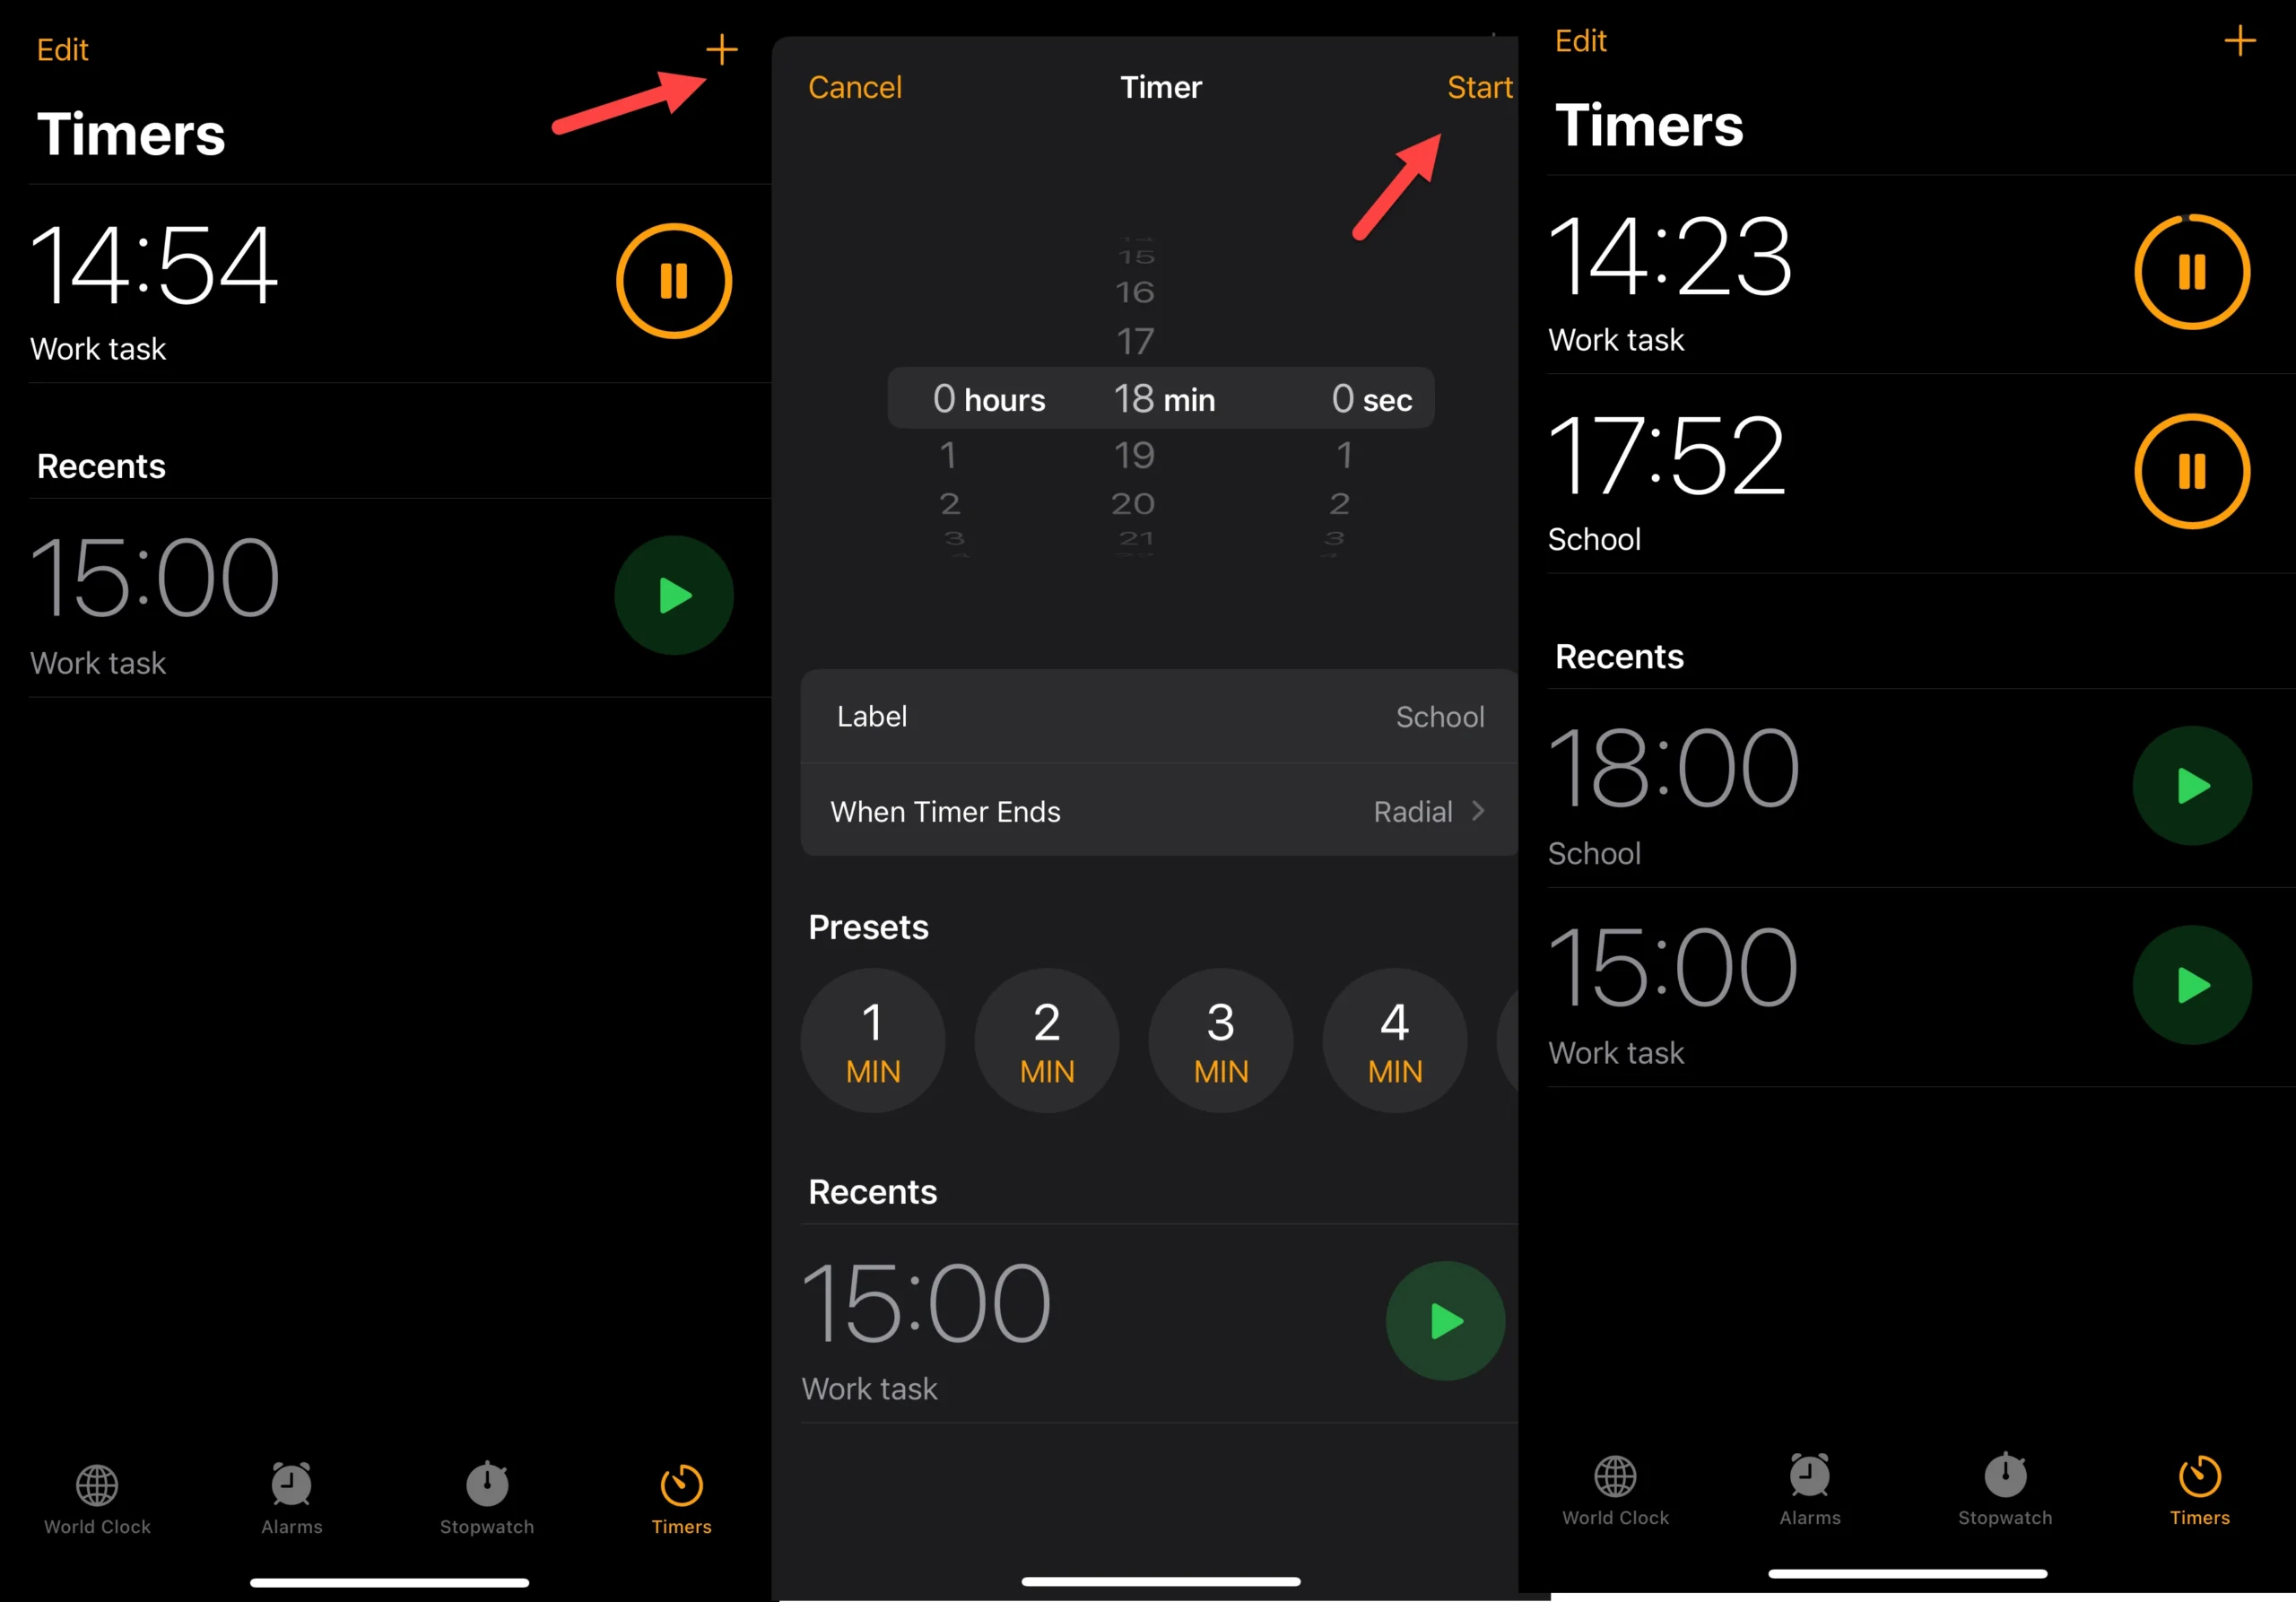Tap the pause icon on Work task timer
This screenshot has height=1602, width=2296.
(2195, 273)
